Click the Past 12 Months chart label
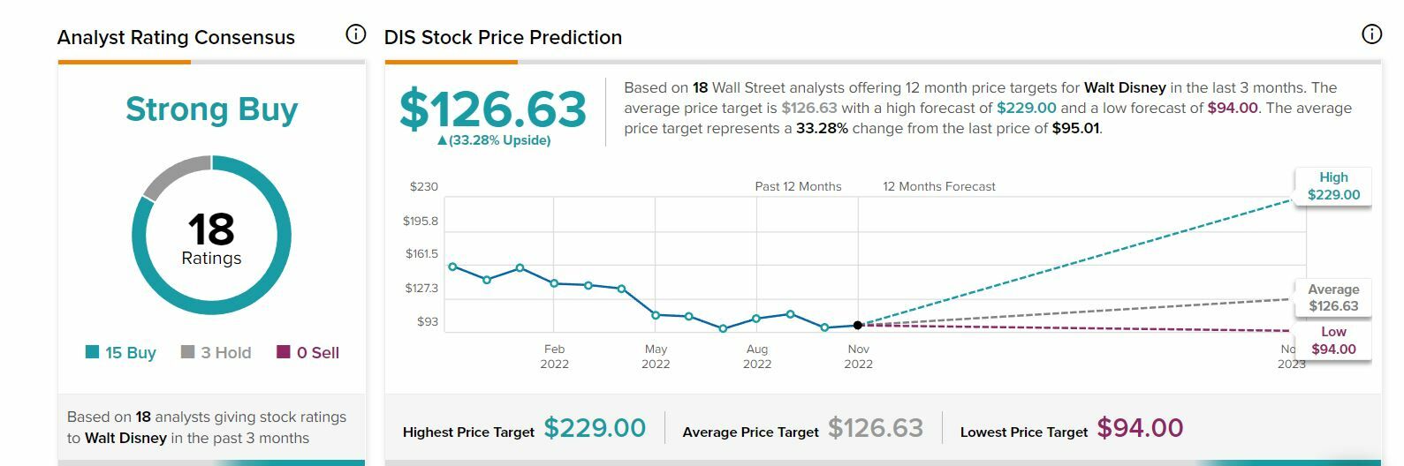Screen dimensions: 1404x466 (x=798, y=186)
